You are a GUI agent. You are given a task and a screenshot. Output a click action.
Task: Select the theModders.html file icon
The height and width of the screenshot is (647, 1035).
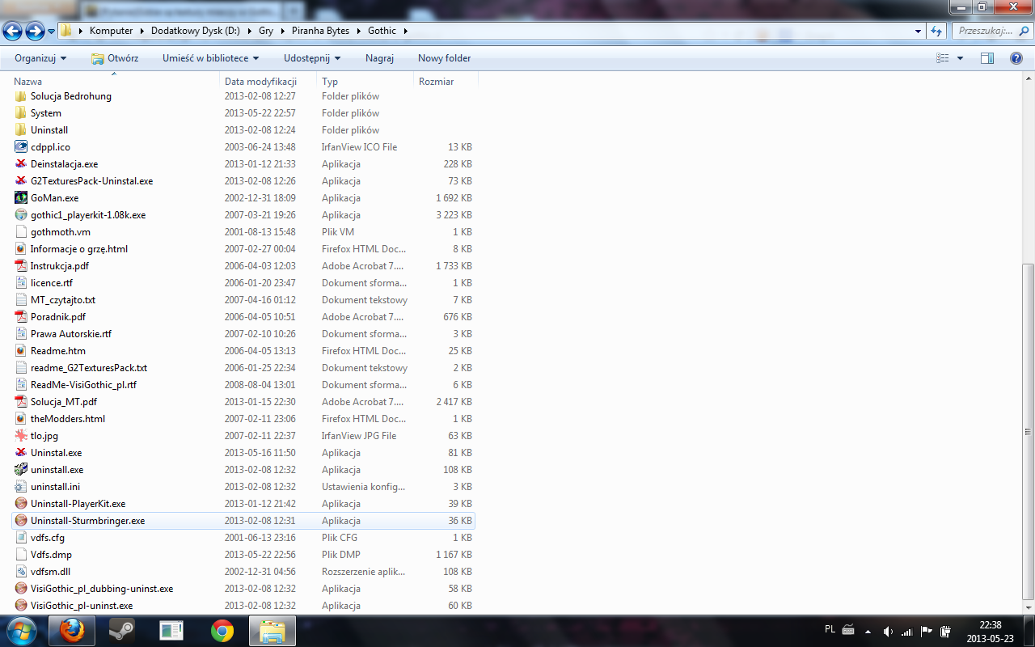point(21,419)
